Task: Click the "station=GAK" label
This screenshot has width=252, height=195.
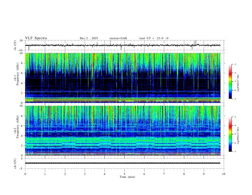Action: pos(118,38)
